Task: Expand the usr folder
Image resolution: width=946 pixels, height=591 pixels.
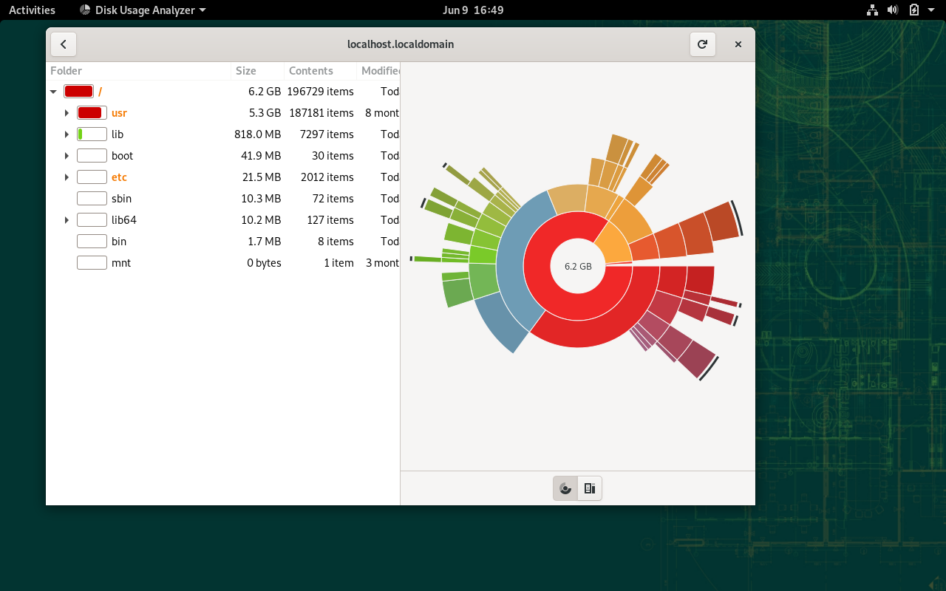Action: click(67, 113)
